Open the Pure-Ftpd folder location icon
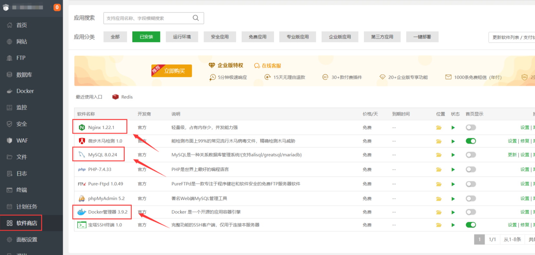535x255 pixels. (x=439, y=184)
